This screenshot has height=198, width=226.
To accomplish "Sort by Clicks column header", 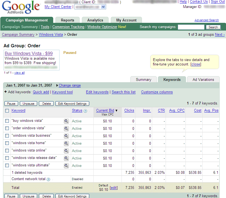I will 129,111.
